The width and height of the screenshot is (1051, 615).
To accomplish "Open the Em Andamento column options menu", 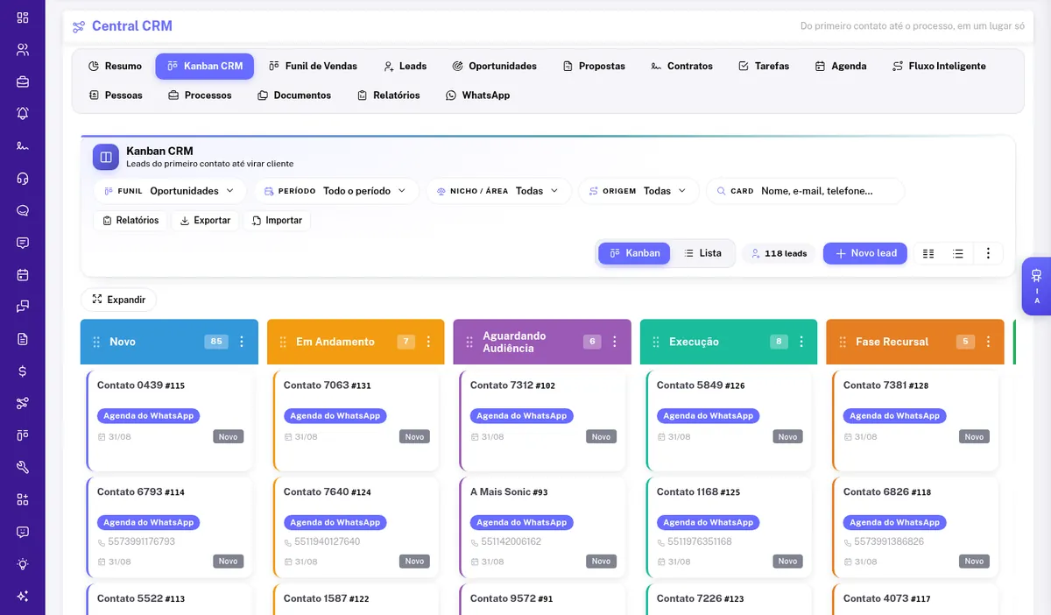I will pyautogui.click(x=428, y=342).
